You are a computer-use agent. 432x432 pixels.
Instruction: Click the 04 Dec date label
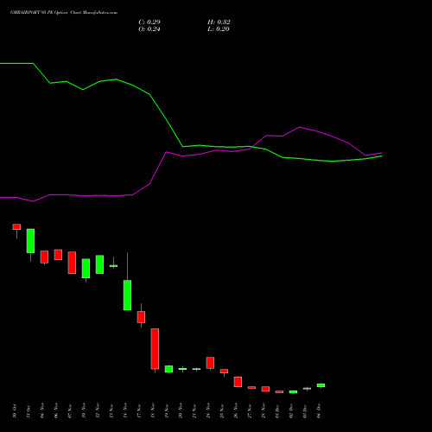pyautogui.click(x=319, y=411)
